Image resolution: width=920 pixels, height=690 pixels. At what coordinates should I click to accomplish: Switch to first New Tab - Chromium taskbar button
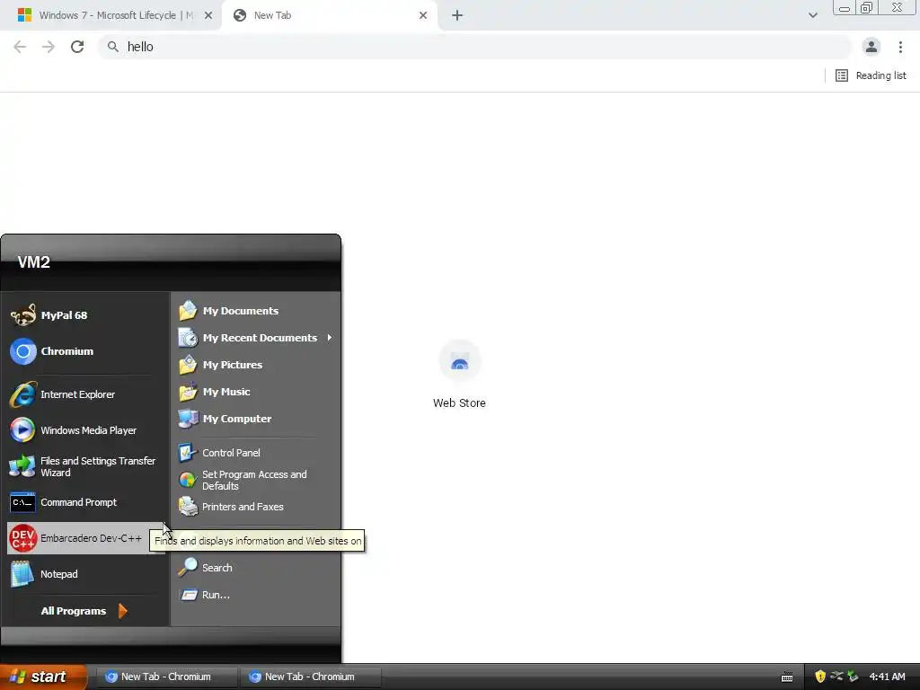[166, 677]
